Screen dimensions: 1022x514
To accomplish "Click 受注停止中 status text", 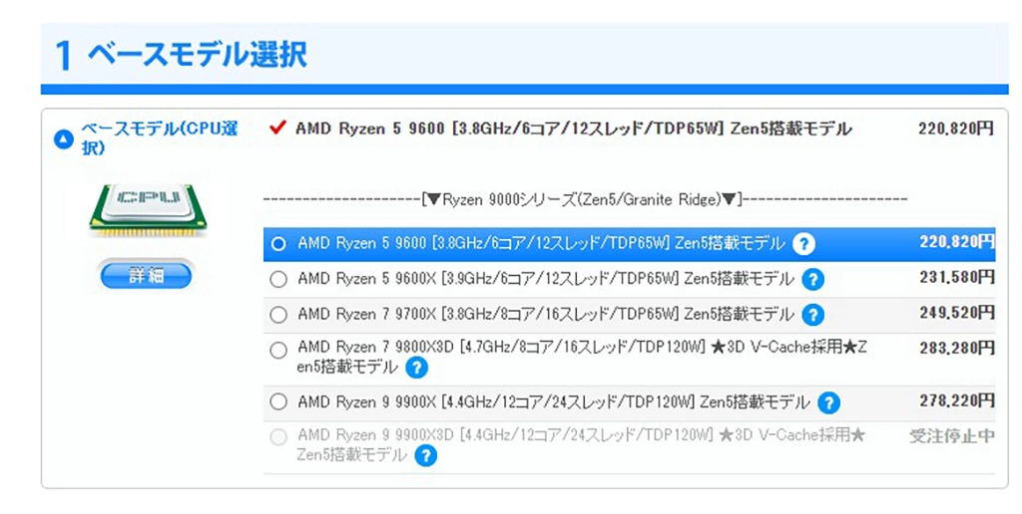I will point(952,436).
